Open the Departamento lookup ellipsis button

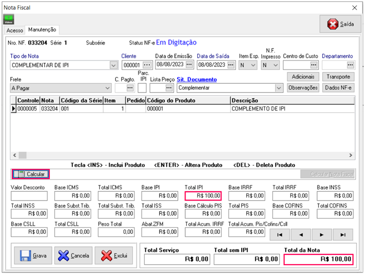click(x=350, y=65)
